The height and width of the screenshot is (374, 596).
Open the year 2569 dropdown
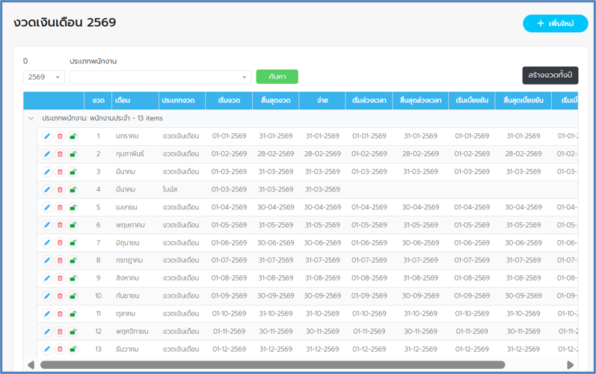click(x=43, y=77)
